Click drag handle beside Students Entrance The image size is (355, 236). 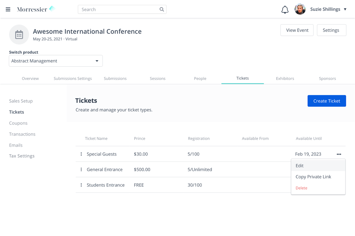tap(81, 185)
